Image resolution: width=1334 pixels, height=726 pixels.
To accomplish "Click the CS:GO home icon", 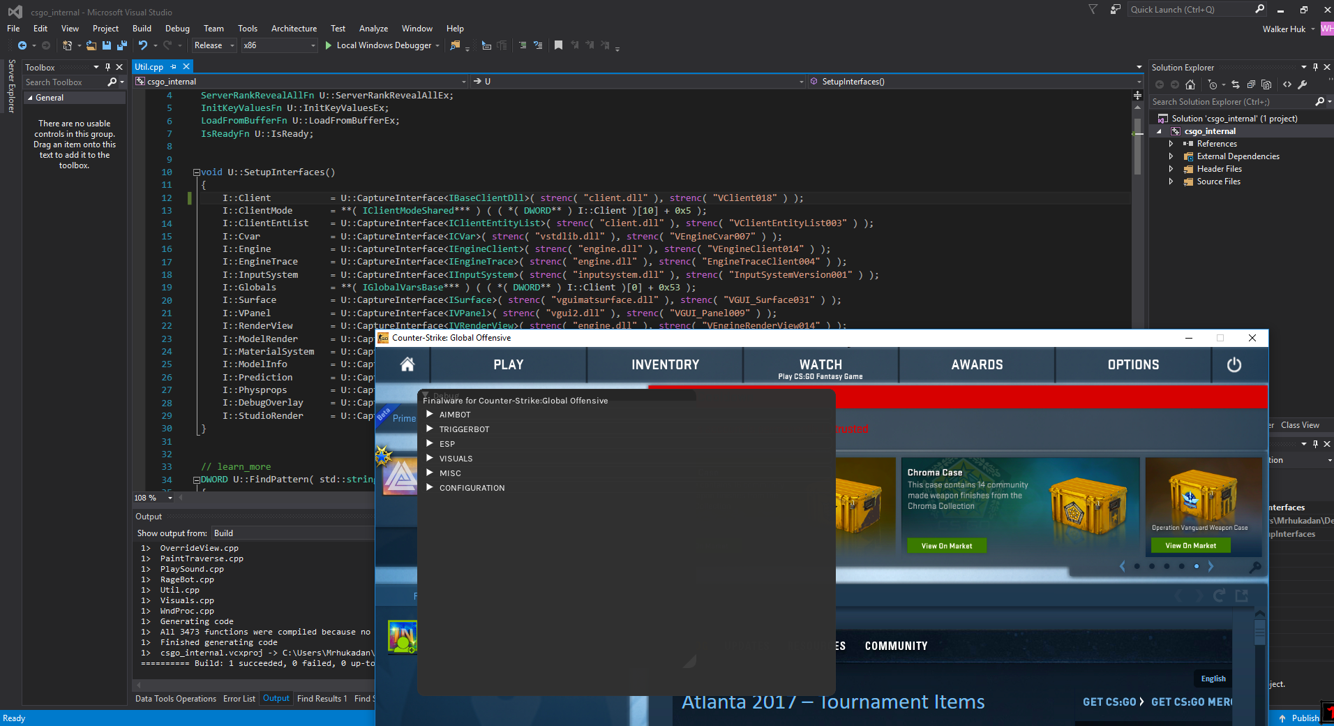I will (407, 364).
